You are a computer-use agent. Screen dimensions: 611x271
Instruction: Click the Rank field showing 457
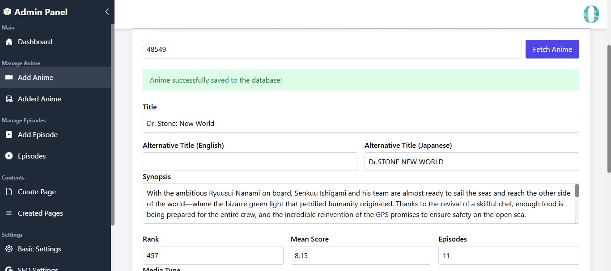[213, 255]
